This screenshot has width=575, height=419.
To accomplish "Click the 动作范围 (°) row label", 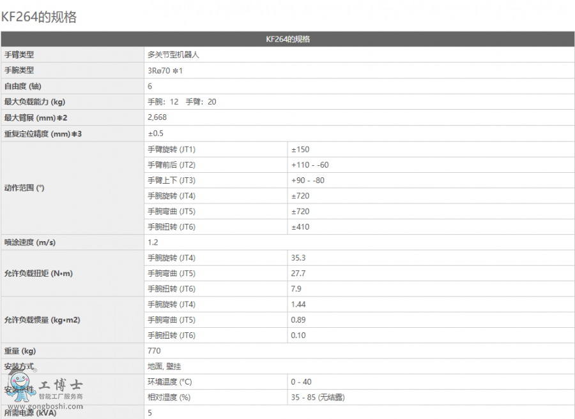I will pyautogui.click(x=24, y=188).
